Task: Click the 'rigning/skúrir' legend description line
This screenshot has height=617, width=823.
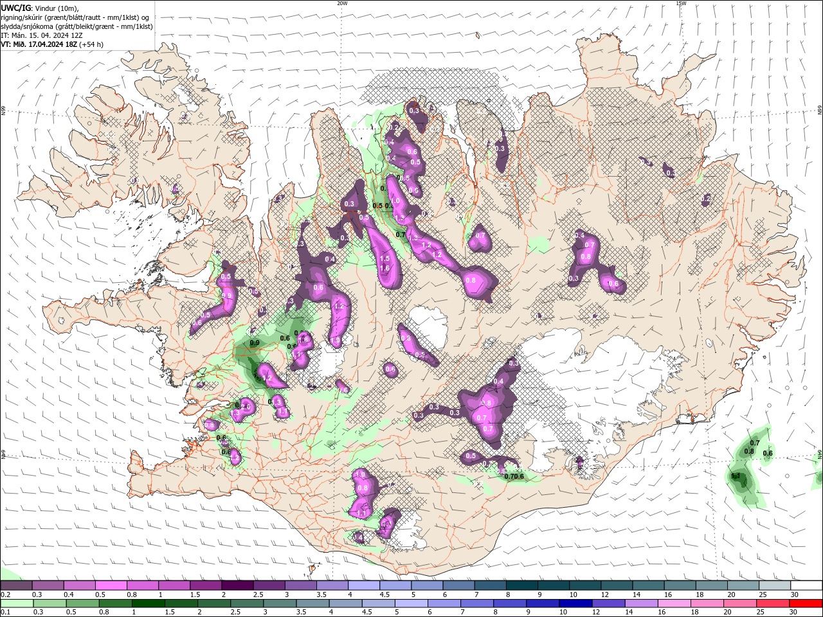Action: [75, 17]
